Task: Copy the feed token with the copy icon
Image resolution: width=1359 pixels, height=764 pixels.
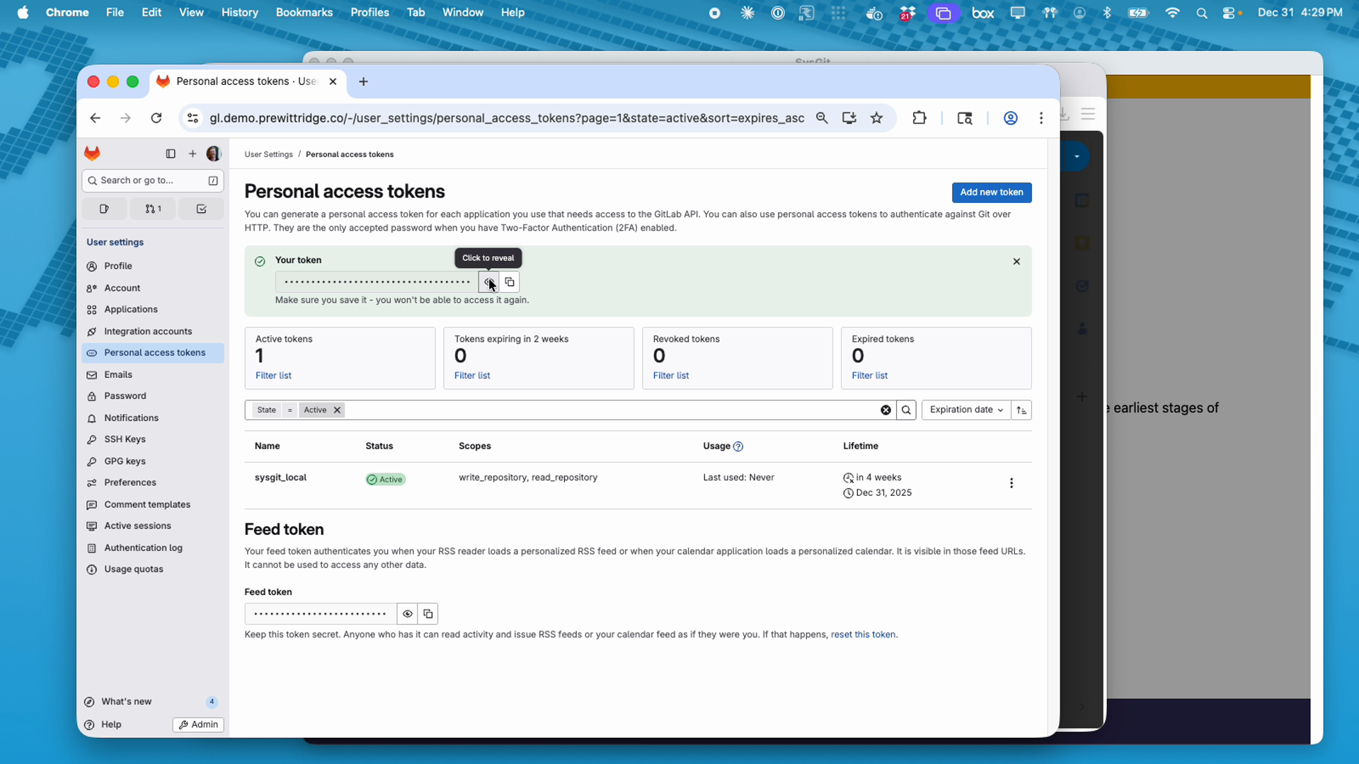Action: point(428,613)
